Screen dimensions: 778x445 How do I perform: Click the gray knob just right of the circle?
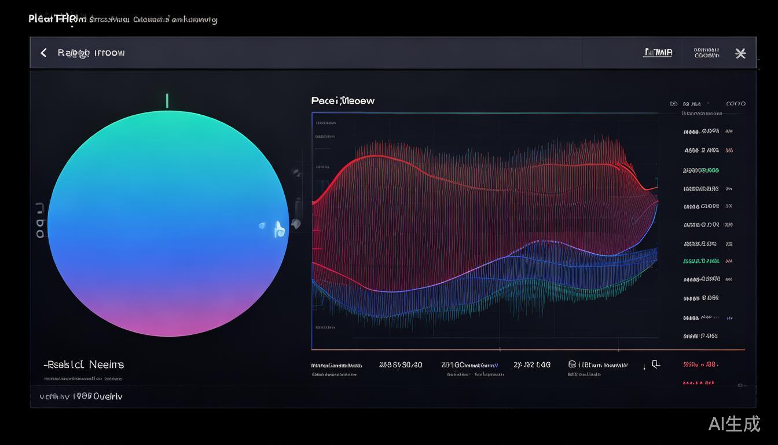(x=296, y=224)
